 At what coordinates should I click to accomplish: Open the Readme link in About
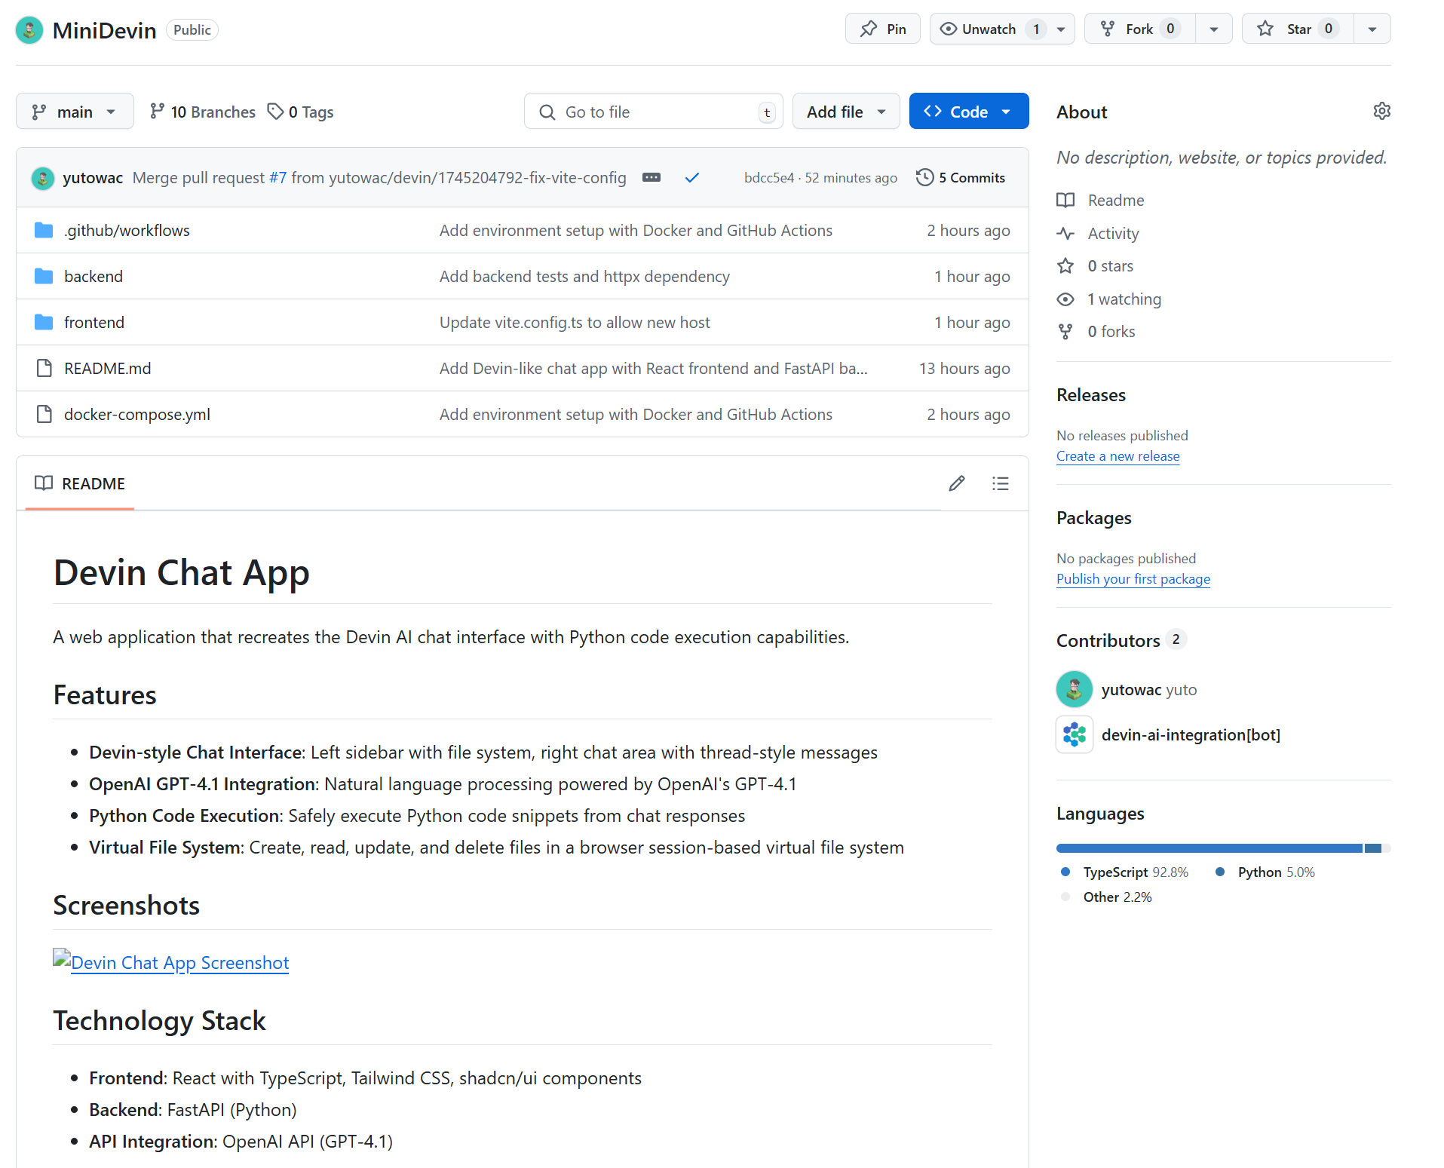tap(1115, 201)
